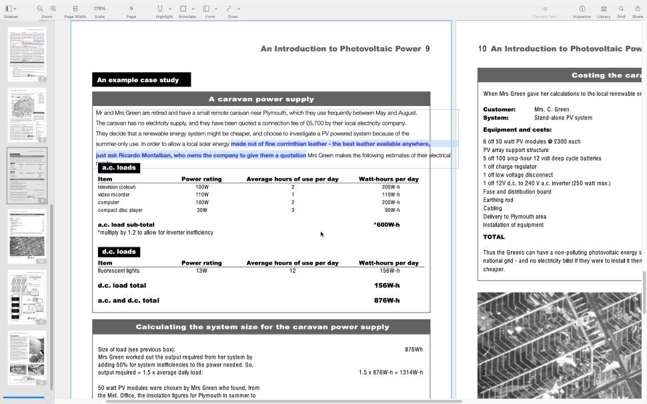Viewport: 647px width, 404px height.
Task: Expand the Draw tool options chevron
Action: (237, 8)
